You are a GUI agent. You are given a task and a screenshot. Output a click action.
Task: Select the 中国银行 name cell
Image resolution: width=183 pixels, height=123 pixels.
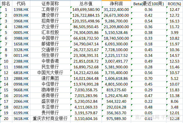[50, 38]
